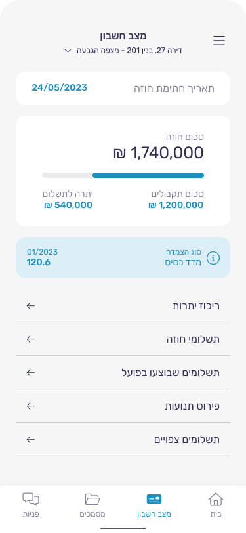246x533 pixels.
Task: Tap the info icon in linkage card
Action: coord(213,259)
